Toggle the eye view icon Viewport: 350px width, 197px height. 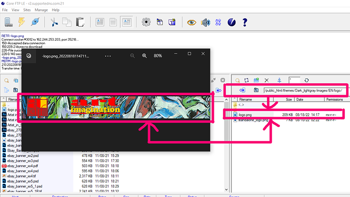[x=191, y=23]
